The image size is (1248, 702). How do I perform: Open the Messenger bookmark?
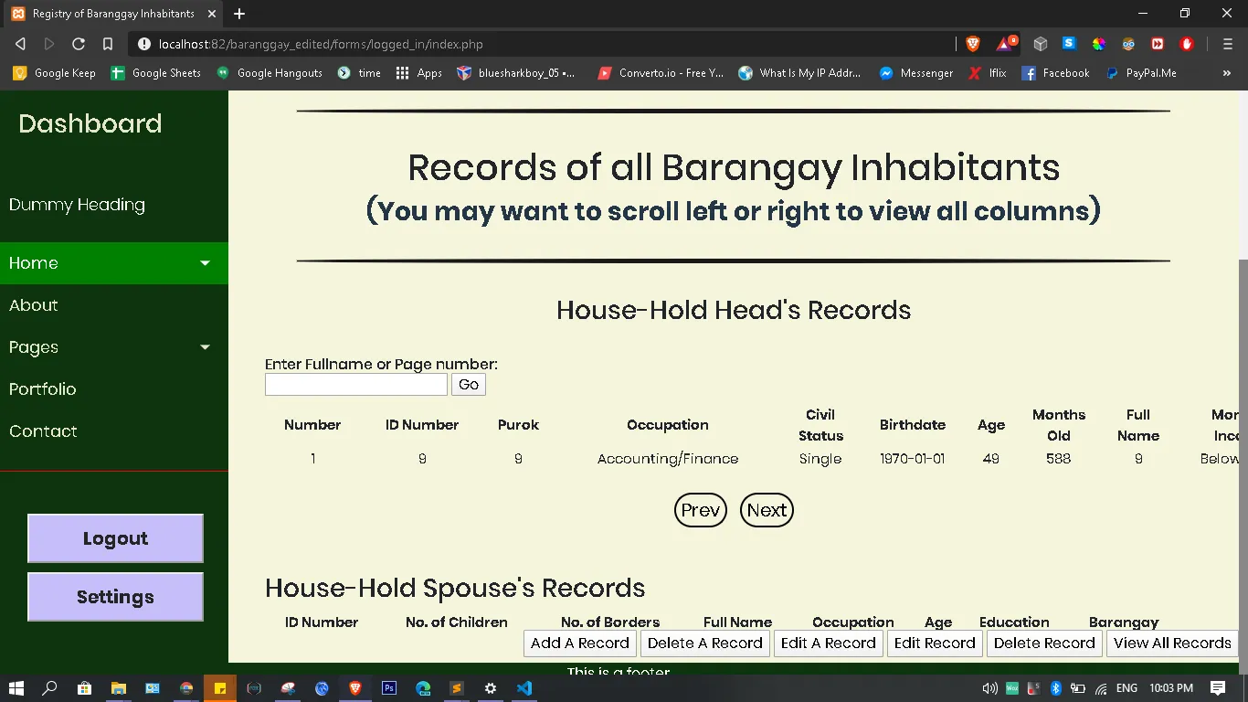(x=915, y=73)
